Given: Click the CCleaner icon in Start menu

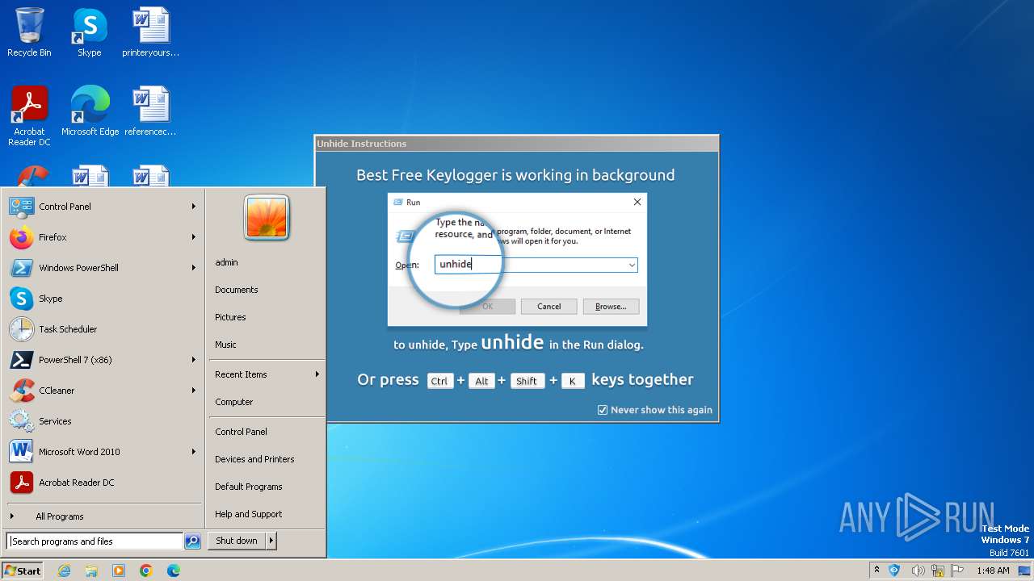Looking at the screenshot, I should (x=21, y=391).
